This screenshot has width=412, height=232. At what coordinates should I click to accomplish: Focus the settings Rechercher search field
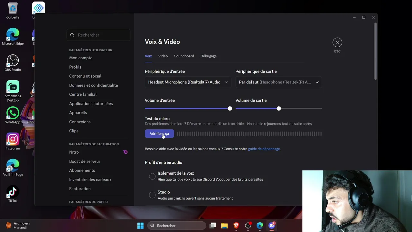[x=98, y=35]
